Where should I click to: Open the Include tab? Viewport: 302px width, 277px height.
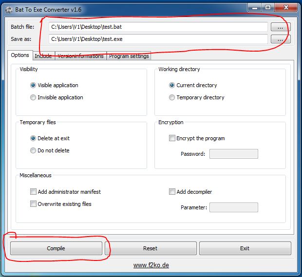(44, 56)
